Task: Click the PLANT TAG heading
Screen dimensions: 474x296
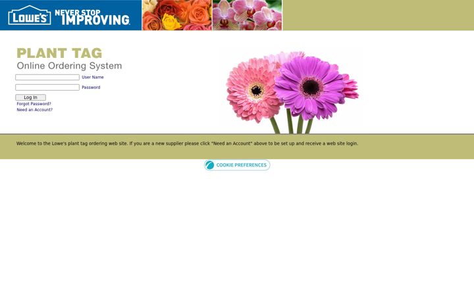Action: click(59, 53)
